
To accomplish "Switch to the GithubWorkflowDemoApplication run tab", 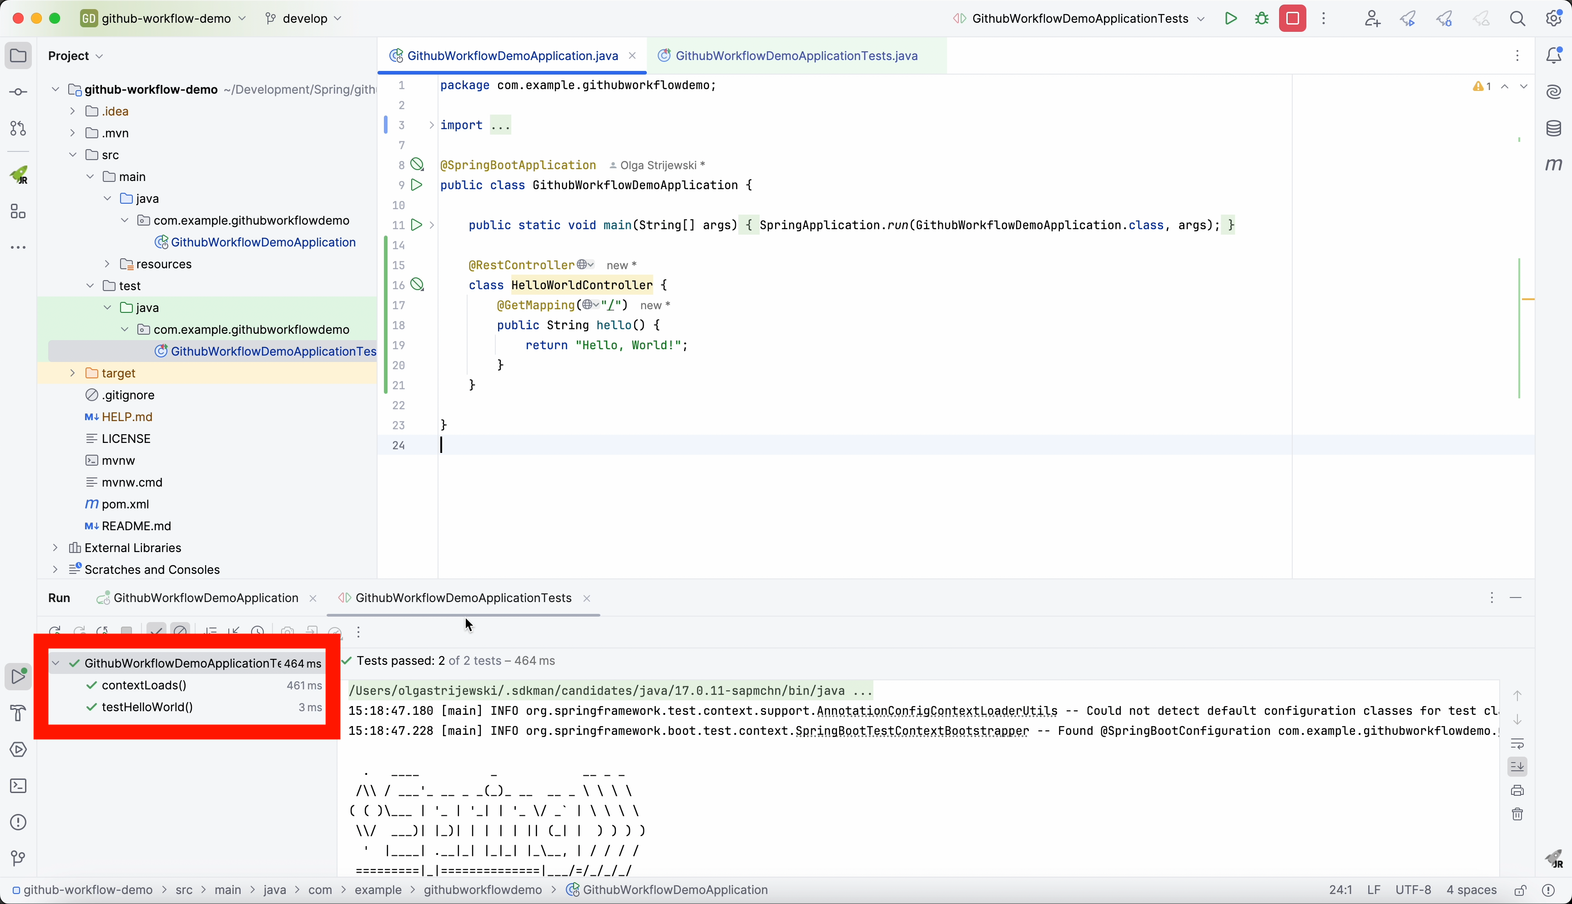I will pyautogui.click(x=205, y=598).
